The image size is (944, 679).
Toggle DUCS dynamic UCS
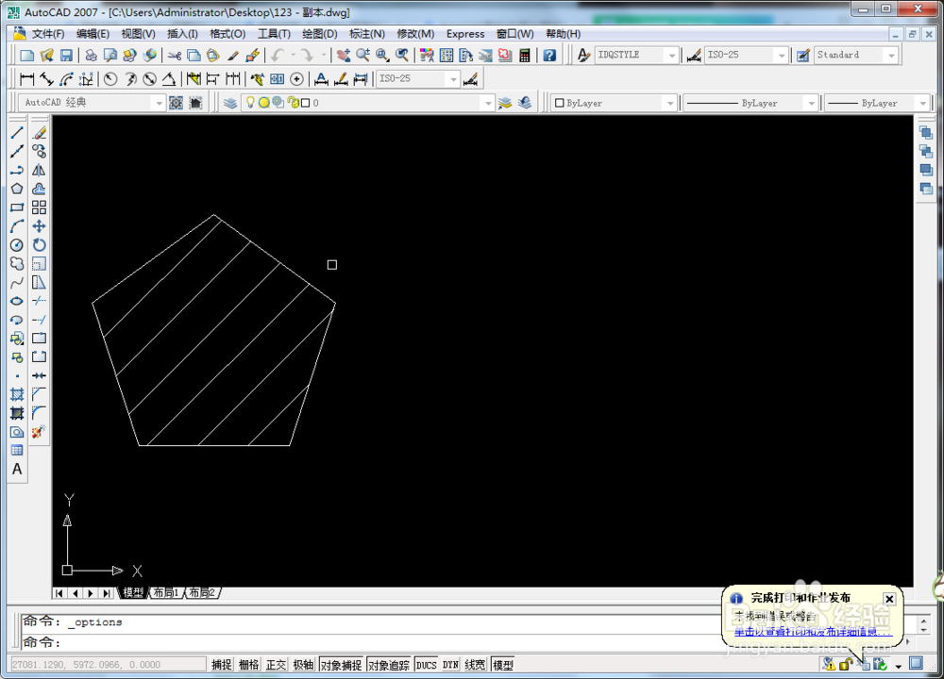click(x=427, y=665)
